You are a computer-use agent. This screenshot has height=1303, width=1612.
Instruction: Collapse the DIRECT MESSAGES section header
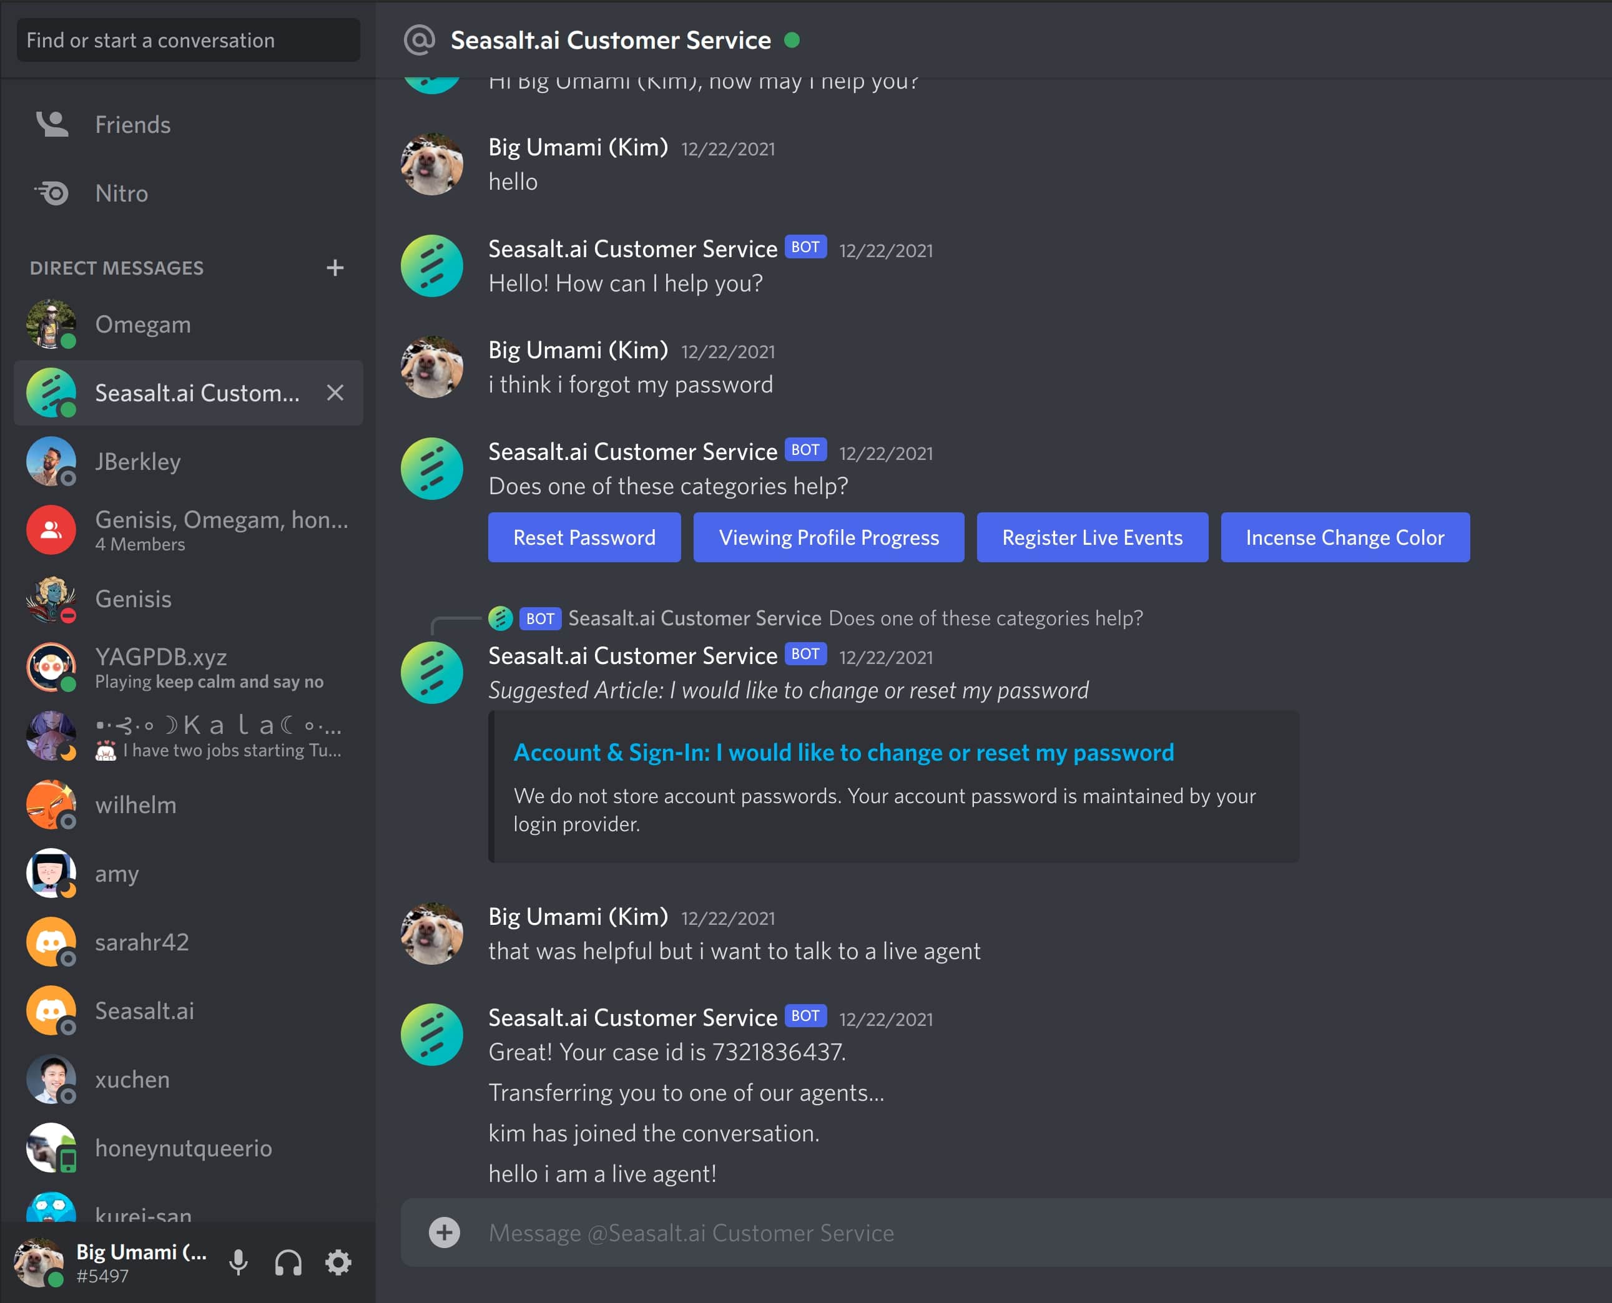click(116, 268)
